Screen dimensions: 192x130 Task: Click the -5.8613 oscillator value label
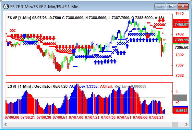point(181,111)
